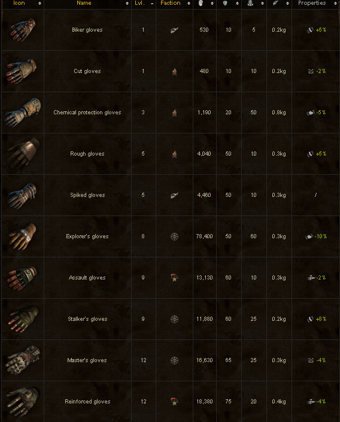Open the Spiked gloves name link
The height and width of the screenshot is (422, 340).
click(x=87, y=195)
